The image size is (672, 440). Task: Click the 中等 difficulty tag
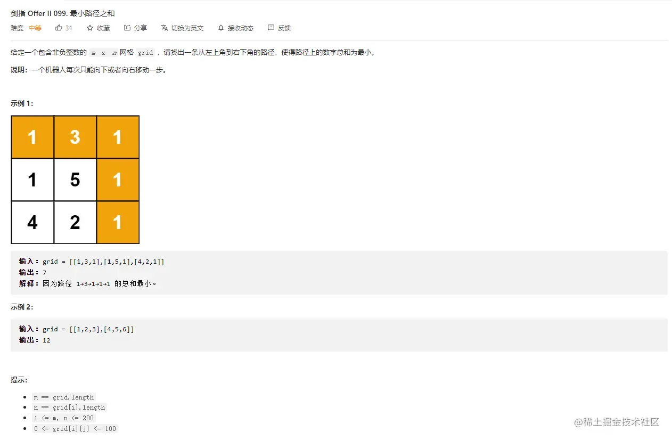click(35, 28)
